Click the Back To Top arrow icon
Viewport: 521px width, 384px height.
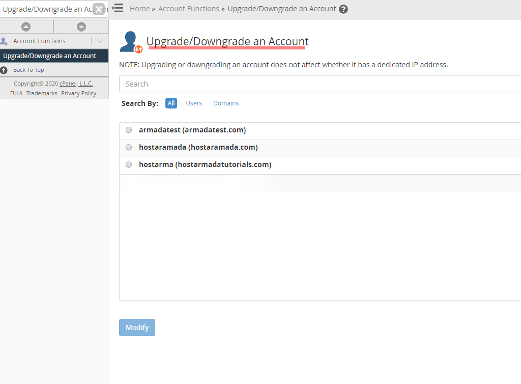coord(4,70)
